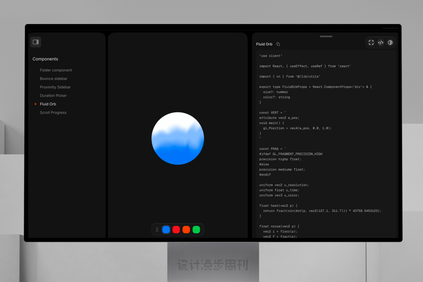Screen dimensions: 423x282
Task: Toggle the light/dark theme icon
Action: tap(390, 42)
